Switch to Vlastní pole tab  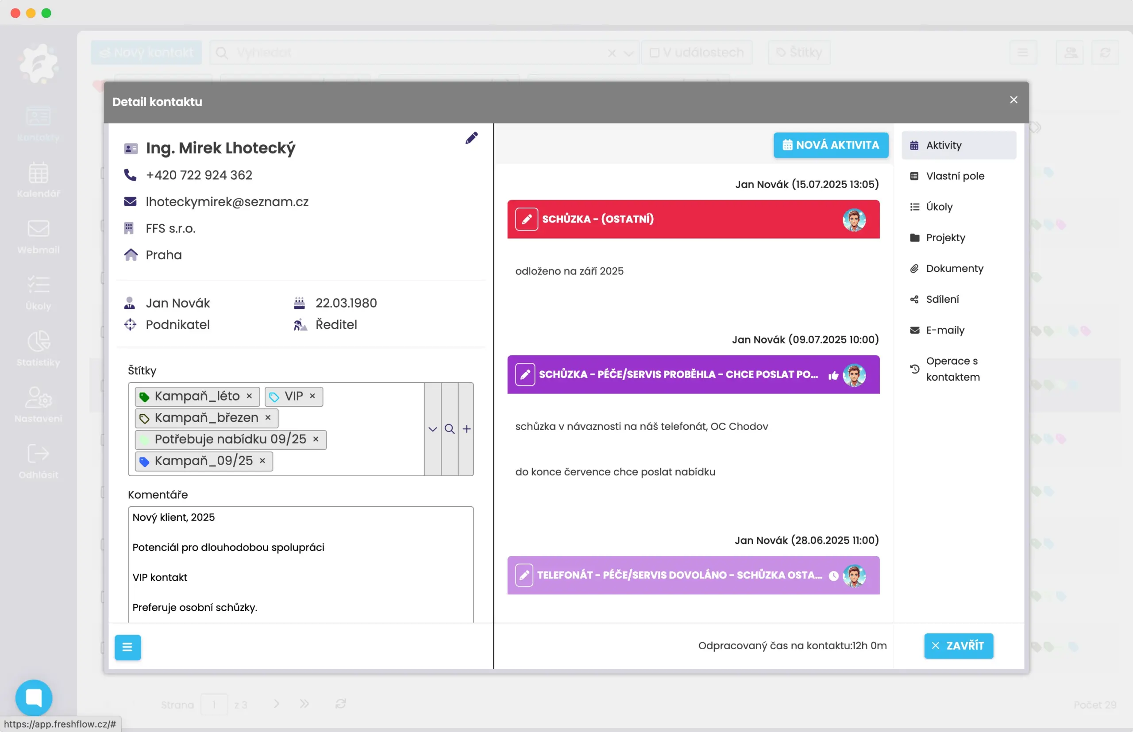click(x=954, y=176)
